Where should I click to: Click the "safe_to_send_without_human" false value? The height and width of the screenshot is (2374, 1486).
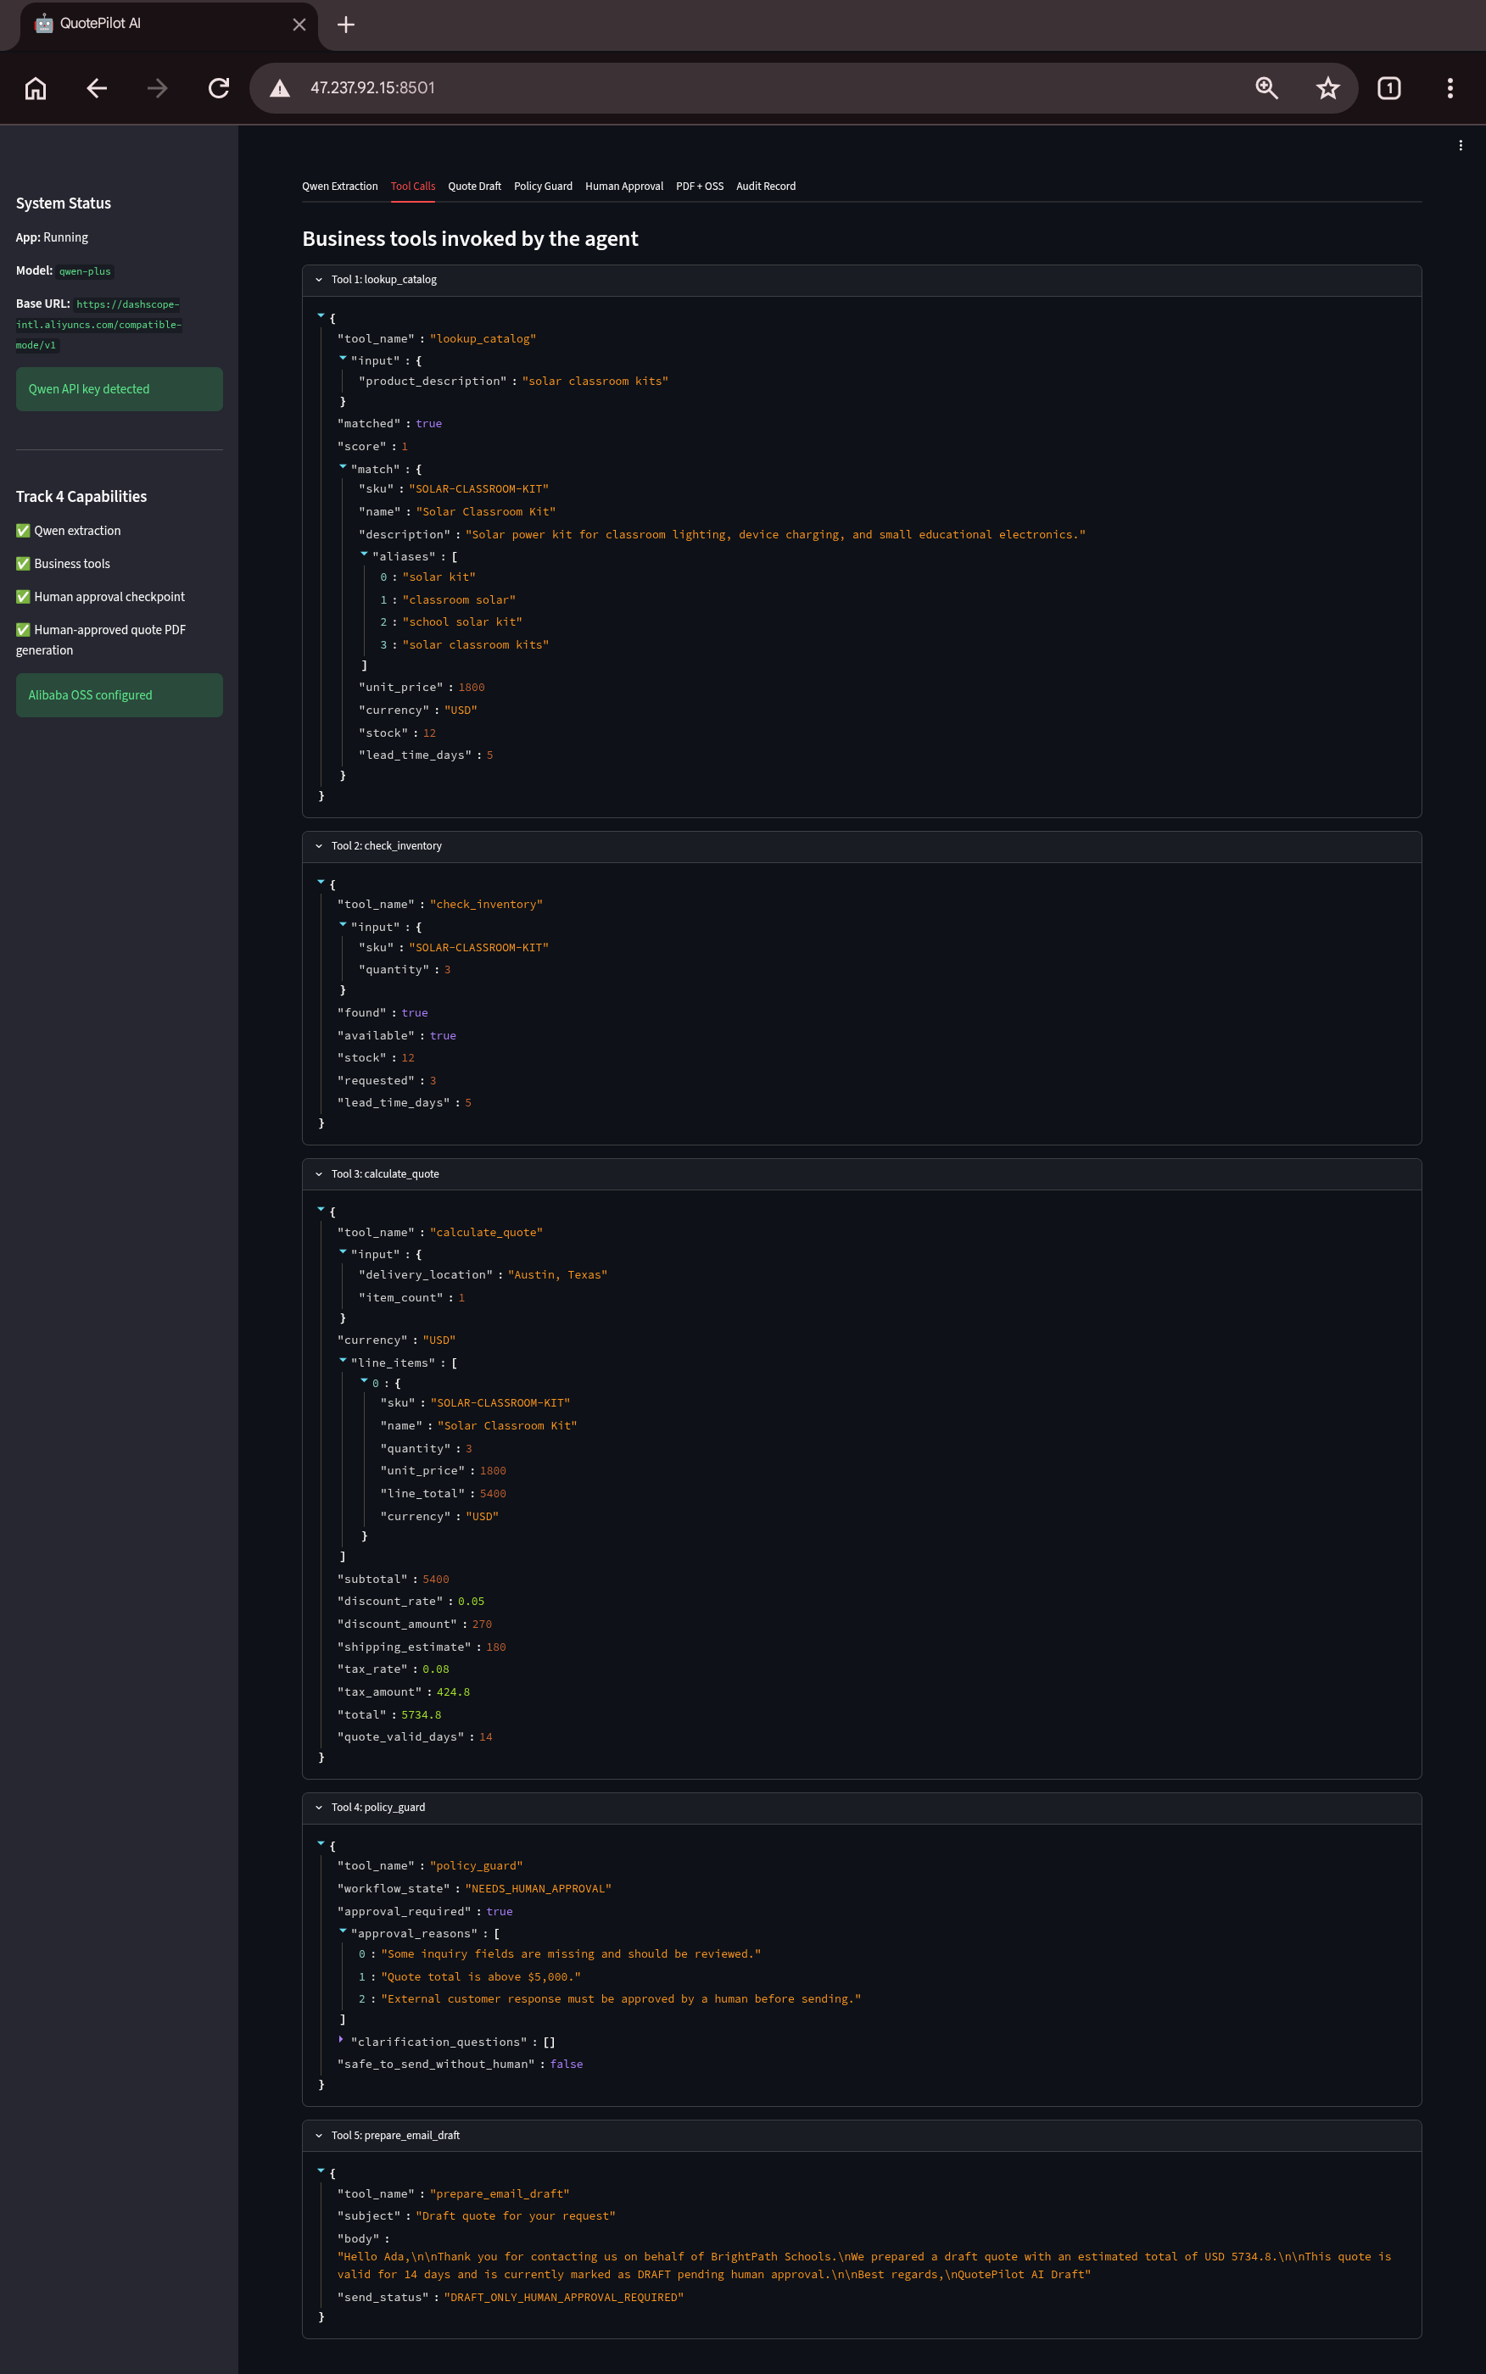(566, 2065)
